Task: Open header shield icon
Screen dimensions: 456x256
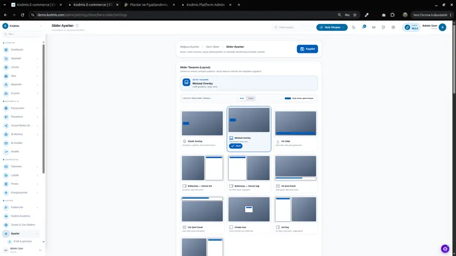Action: point(383,27)
